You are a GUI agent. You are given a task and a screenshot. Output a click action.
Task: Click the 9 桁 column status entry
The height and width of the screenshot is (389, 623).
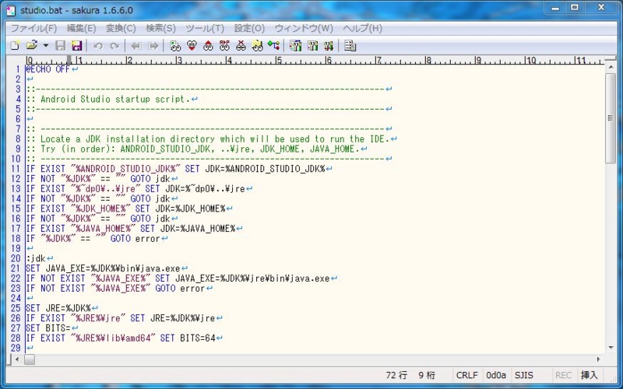tap(427, 375)
